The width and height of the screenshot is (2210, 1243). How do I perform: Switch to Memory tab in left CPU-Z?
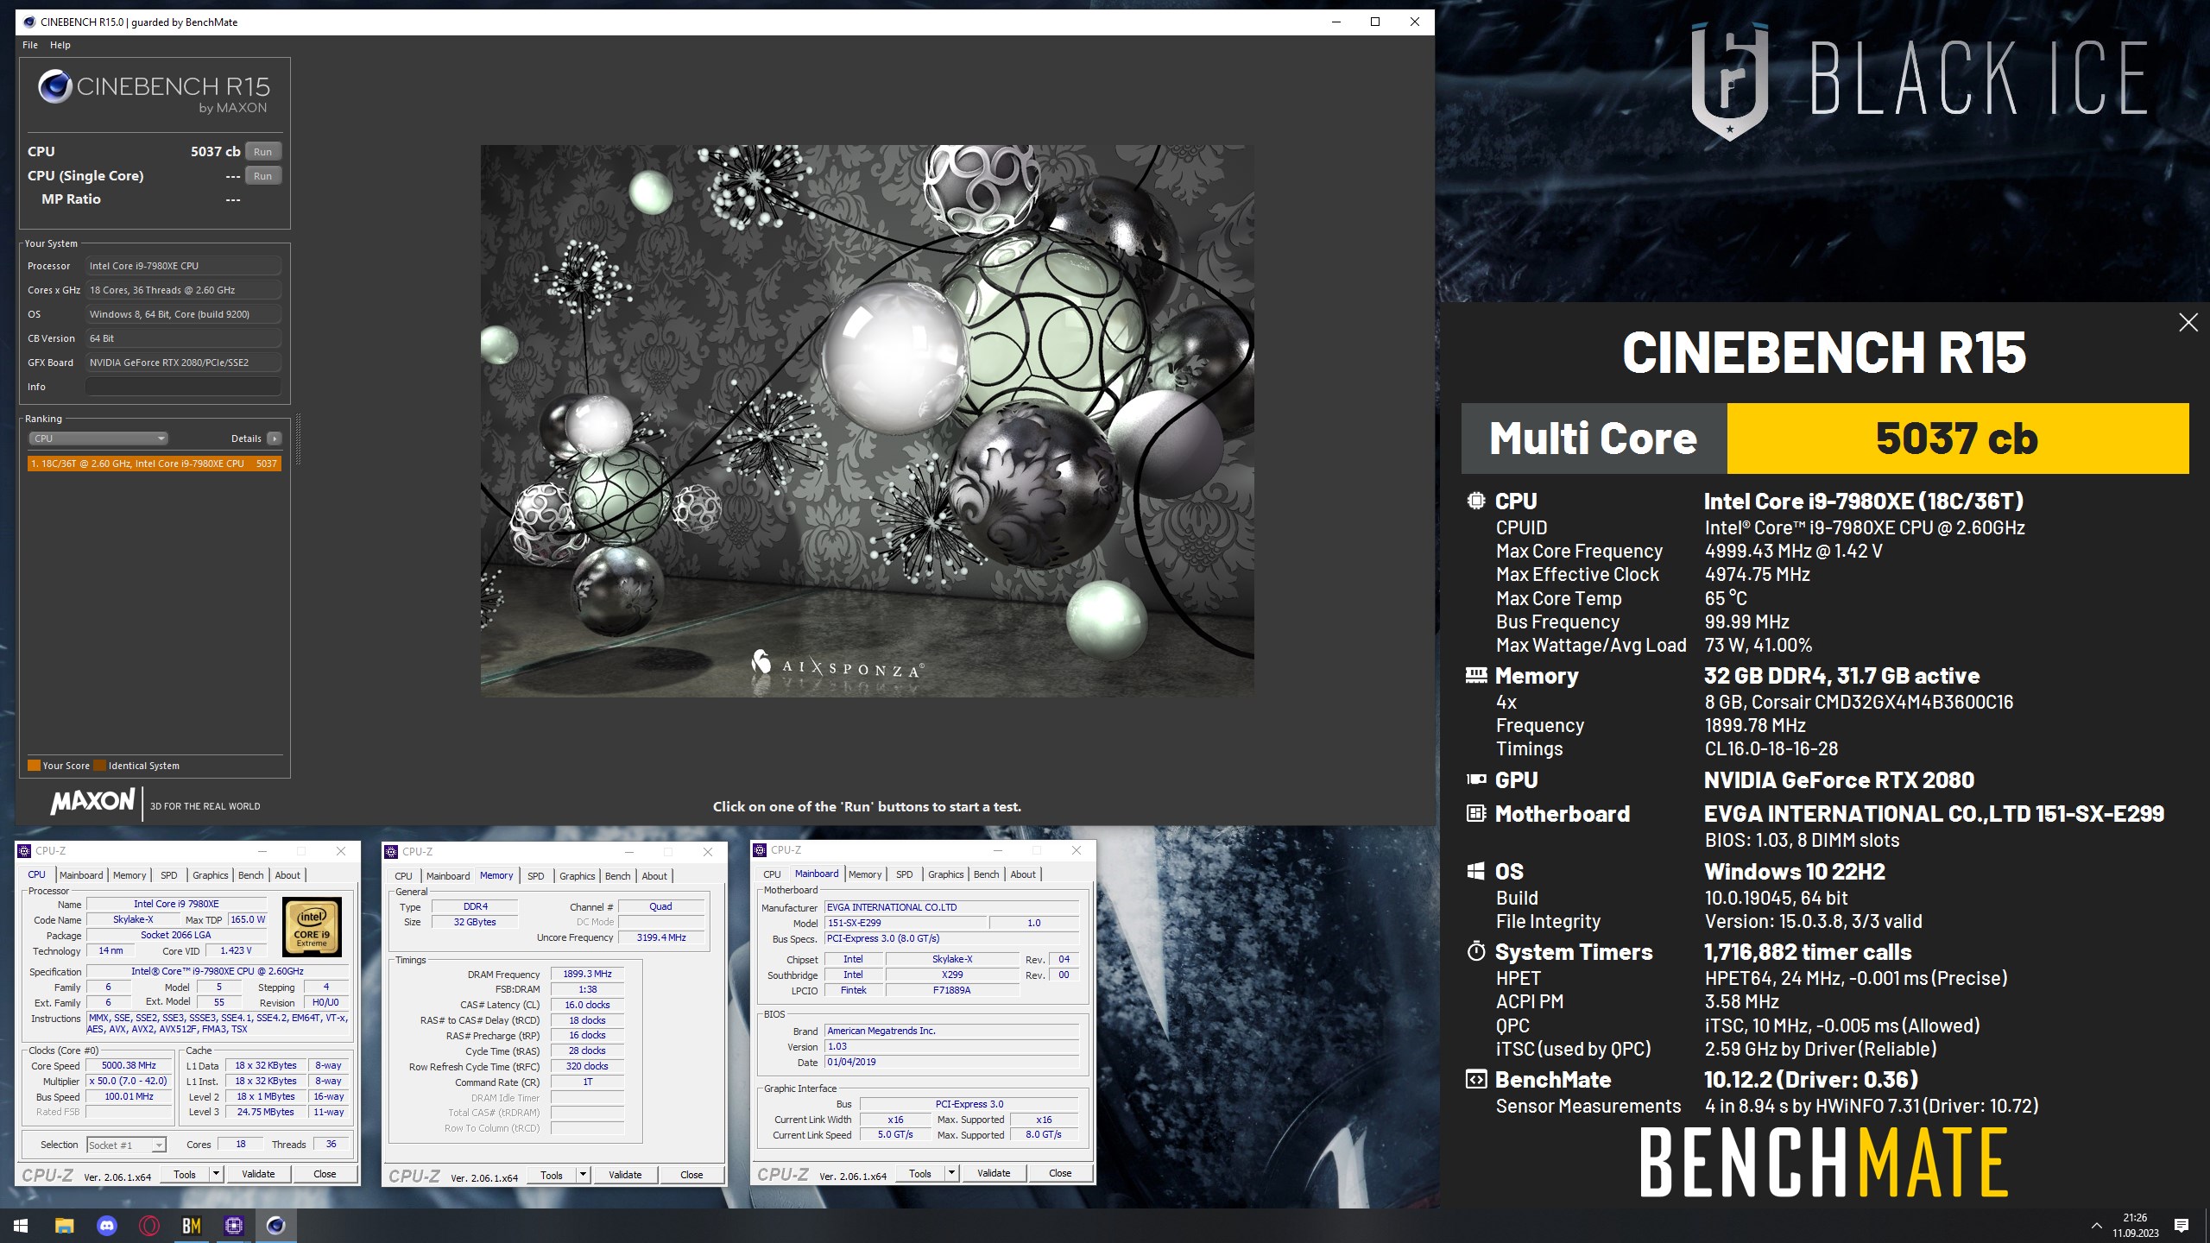[129, 875]
